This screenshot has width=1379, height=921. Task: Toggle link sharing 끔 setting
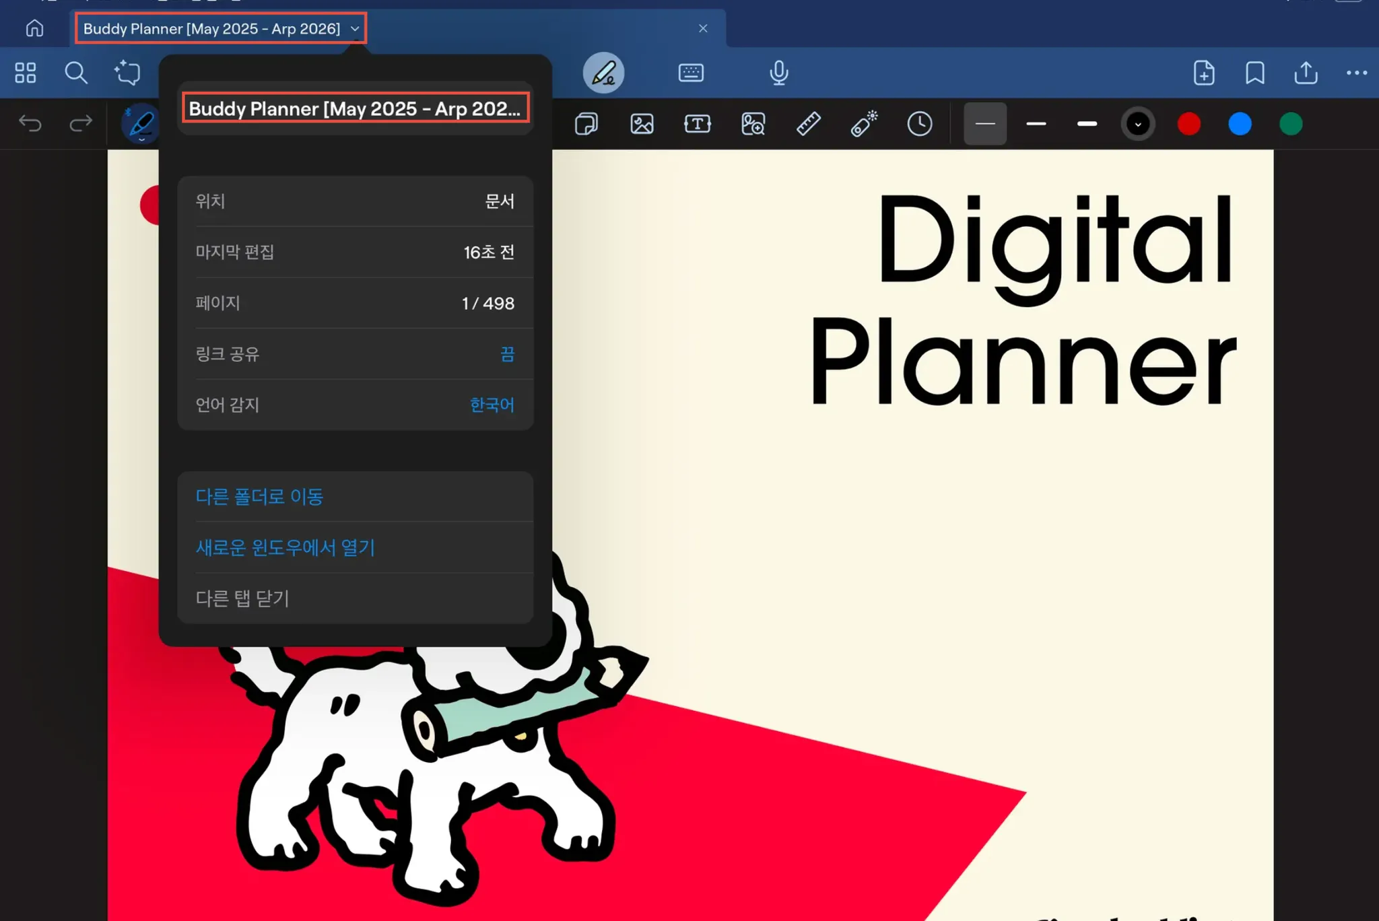click(507, 354)
